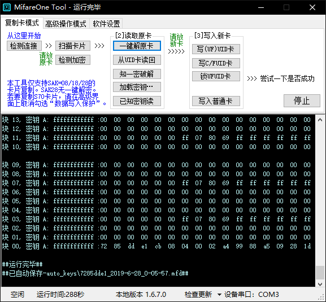
Task: Run 知一密破解 crack
Action: pyautogui.click(x=137, y=74)
